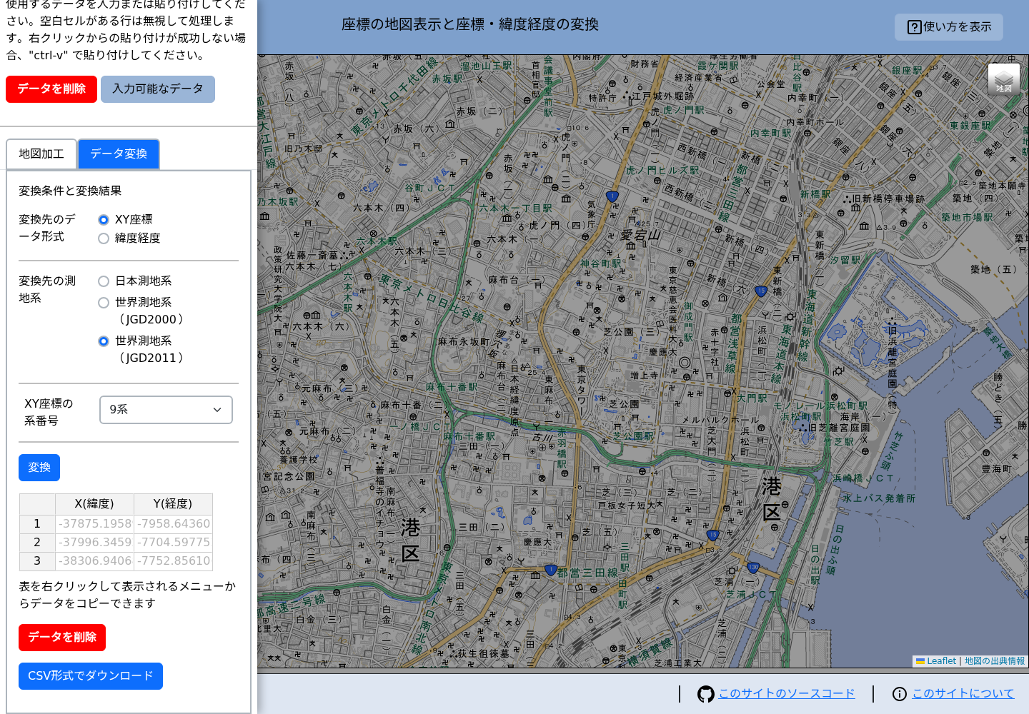Click データを削除 button below the result table
Viewport: 1029px width, 714px height.
tap(62, 638)
